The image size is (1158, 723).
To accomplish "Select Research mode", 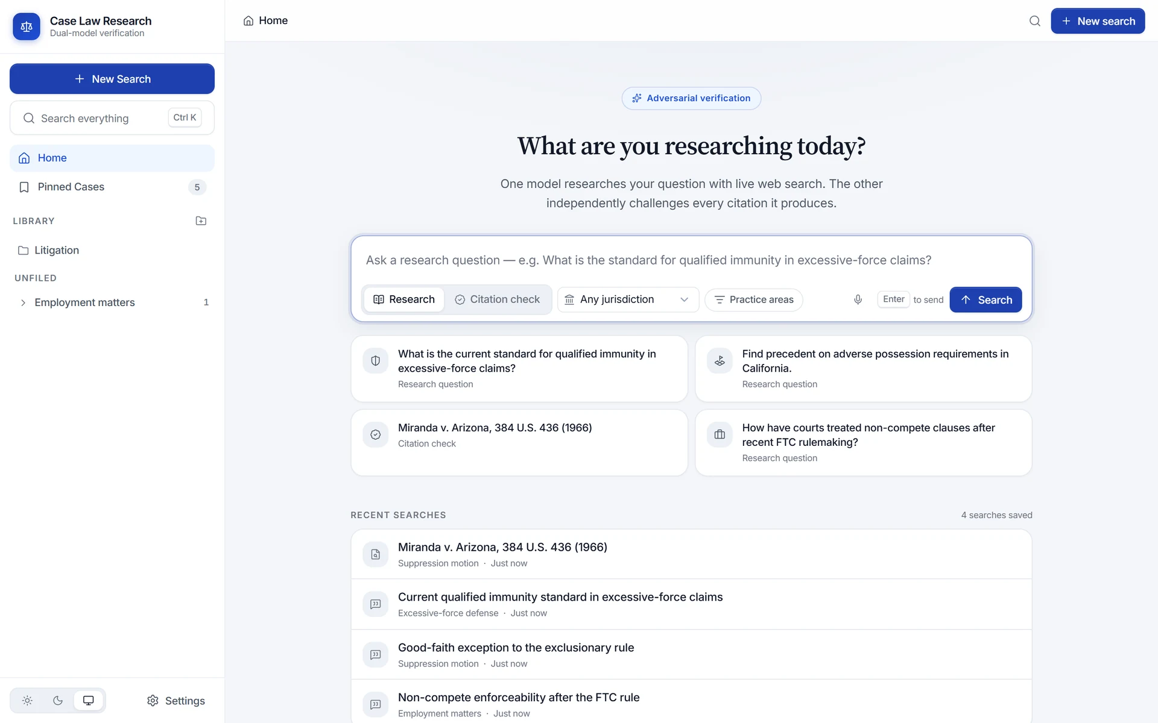I will pyautogui.click(x=403, y=299).
